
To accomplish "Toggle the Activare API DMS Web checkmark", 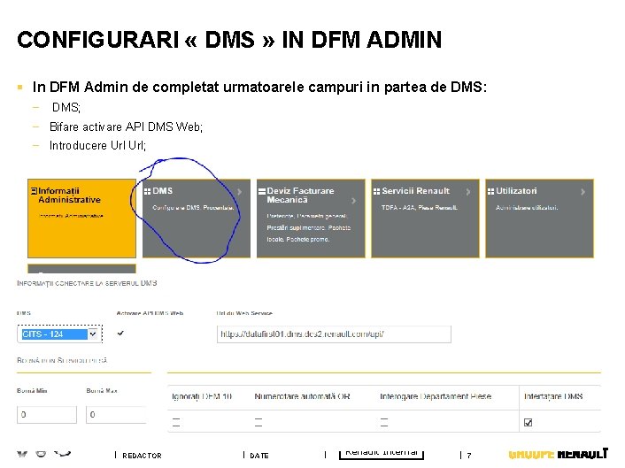I will tap(120, 333).
